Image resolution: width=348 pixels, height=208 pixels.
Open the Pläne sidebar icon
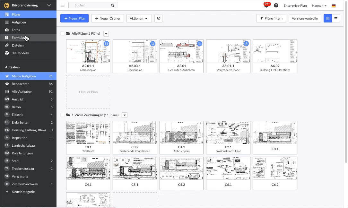pyautogui.click(x=7, y=14)
